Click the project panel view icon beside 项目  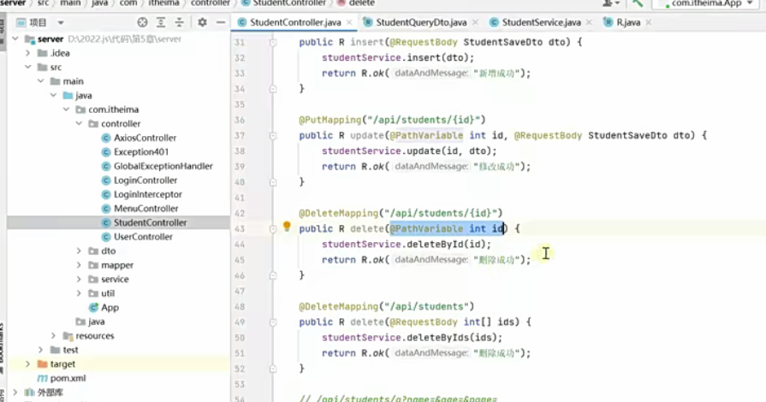click(21, 22)
